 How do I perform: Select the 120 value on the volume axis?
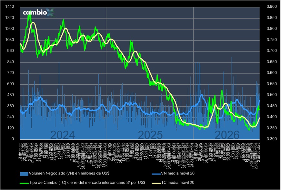11,128
